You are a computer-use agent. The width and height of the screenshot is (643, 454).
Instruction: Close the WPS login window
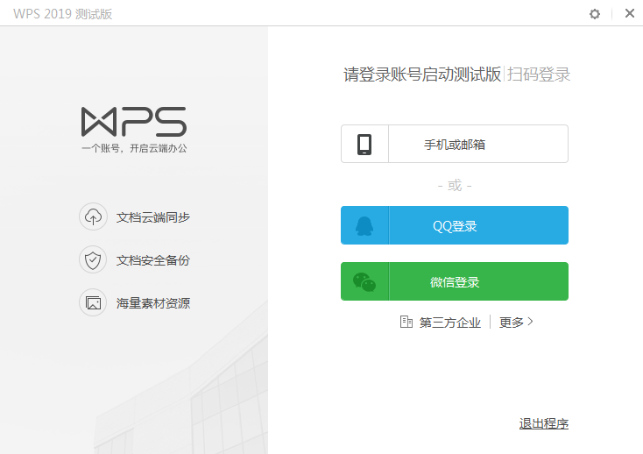pos(630,13)
